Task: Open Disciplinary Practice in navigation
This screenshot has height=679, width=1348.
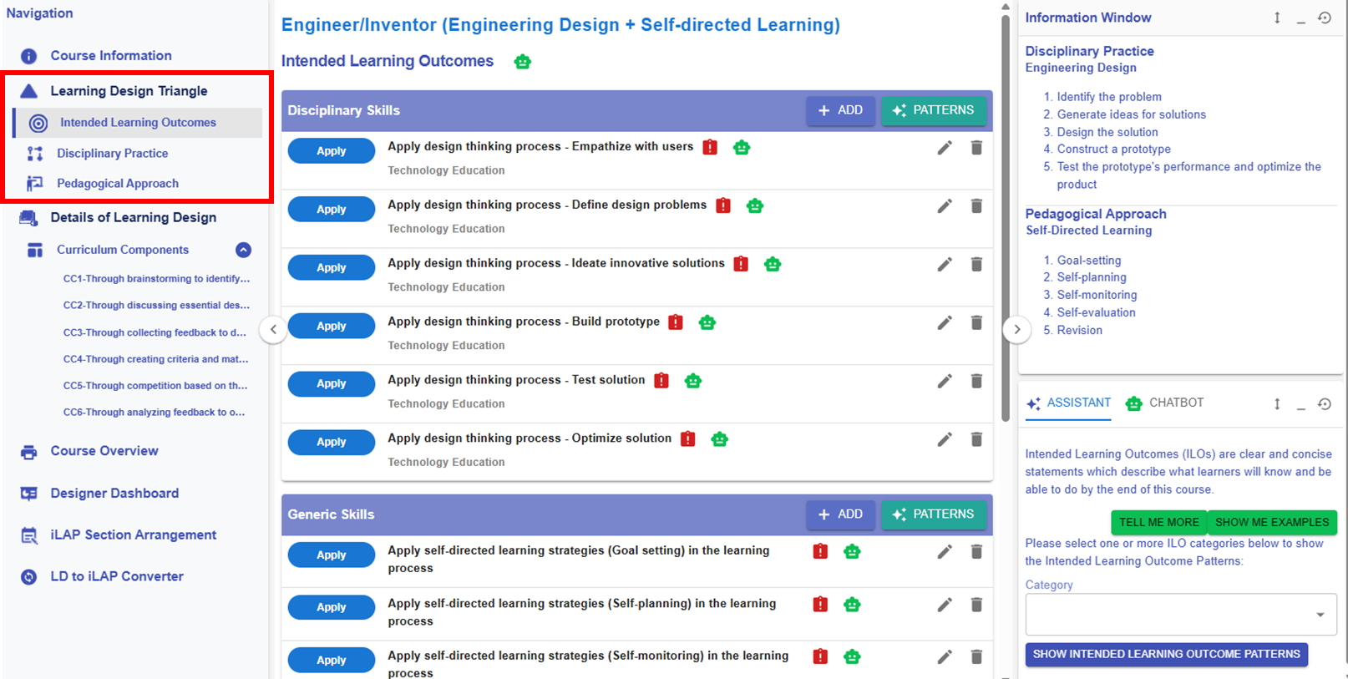Action: pyautogui.click(x=112, y=154)
